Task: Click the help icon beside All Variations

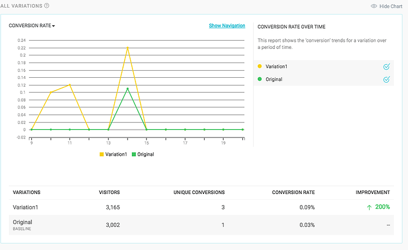Action: point(47,5)
